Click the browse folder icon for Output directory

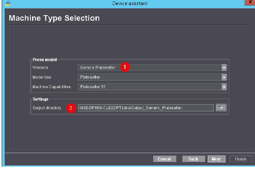coord(221,108)
